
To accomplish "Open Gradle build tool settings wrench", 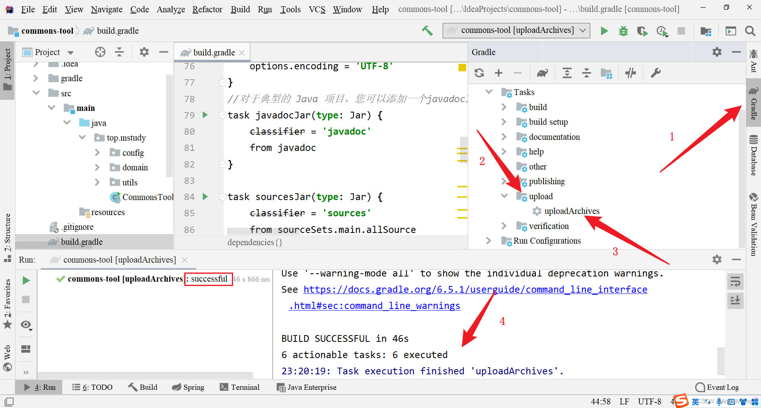I will coord(656,73).
